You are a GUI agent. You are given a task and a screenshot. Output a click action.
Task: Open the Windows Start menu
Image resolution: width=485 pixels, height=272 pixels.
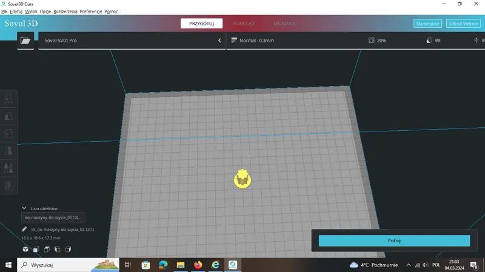pos(8,265)
